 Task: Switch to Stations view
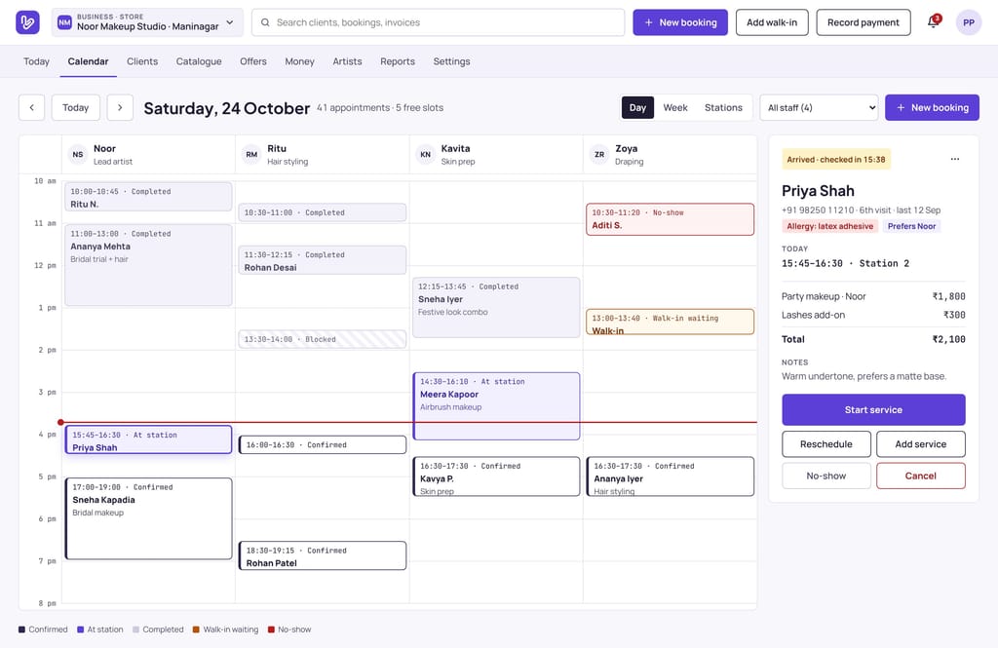(723, 107)
